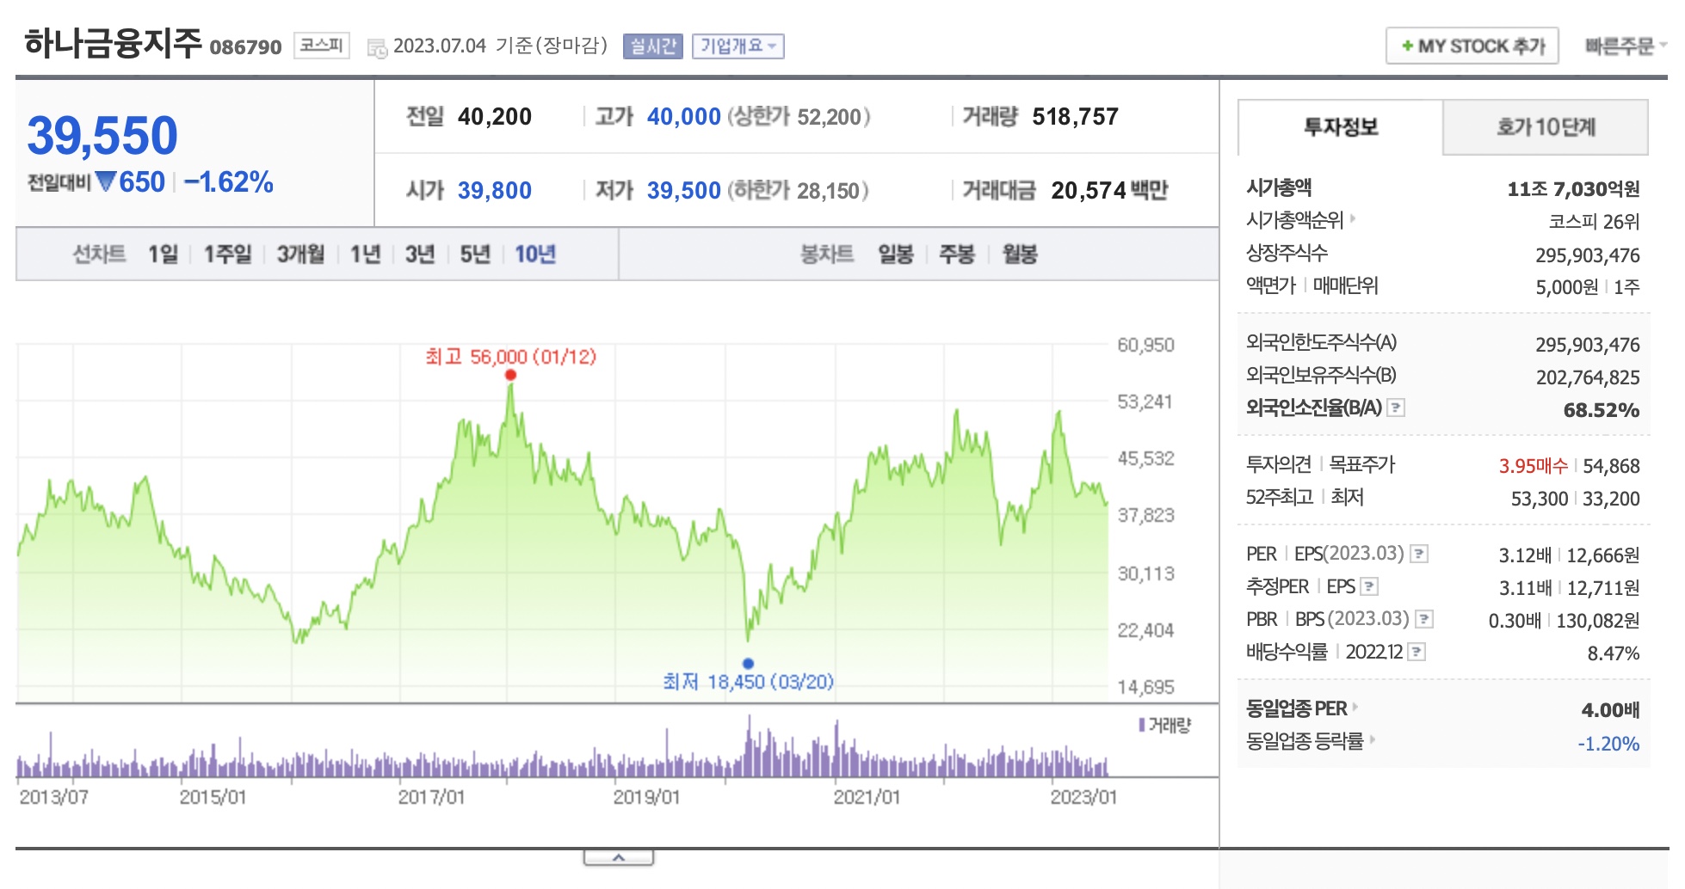
Task: Click the 상장주식수 value 295,903,476
Action: (1588, 255)
